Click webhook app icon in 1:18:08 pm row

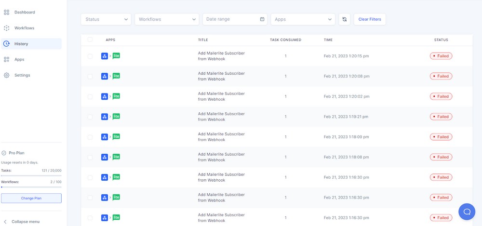tap(105, 157)
